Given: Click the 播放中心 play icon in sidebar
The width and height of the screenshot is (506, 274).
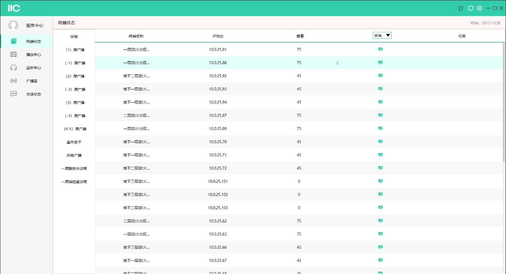Looking at the screenshot, I should point(14,54).
